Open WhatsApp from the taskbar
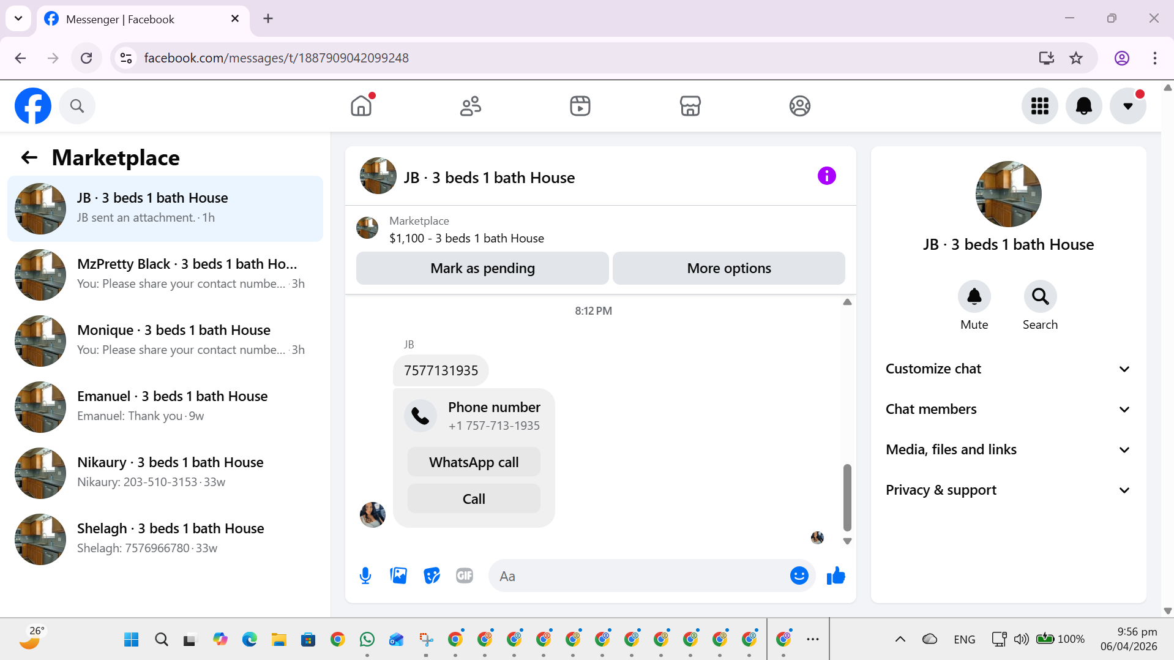The image size is (1174, 660). [x=367, y=640]
